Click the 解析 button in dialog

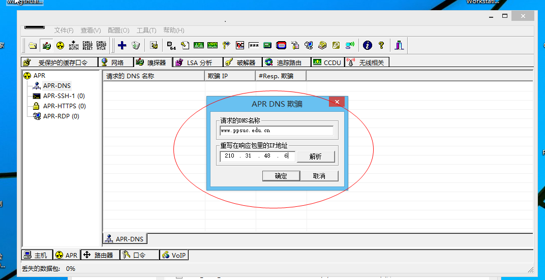click(316, 157)
